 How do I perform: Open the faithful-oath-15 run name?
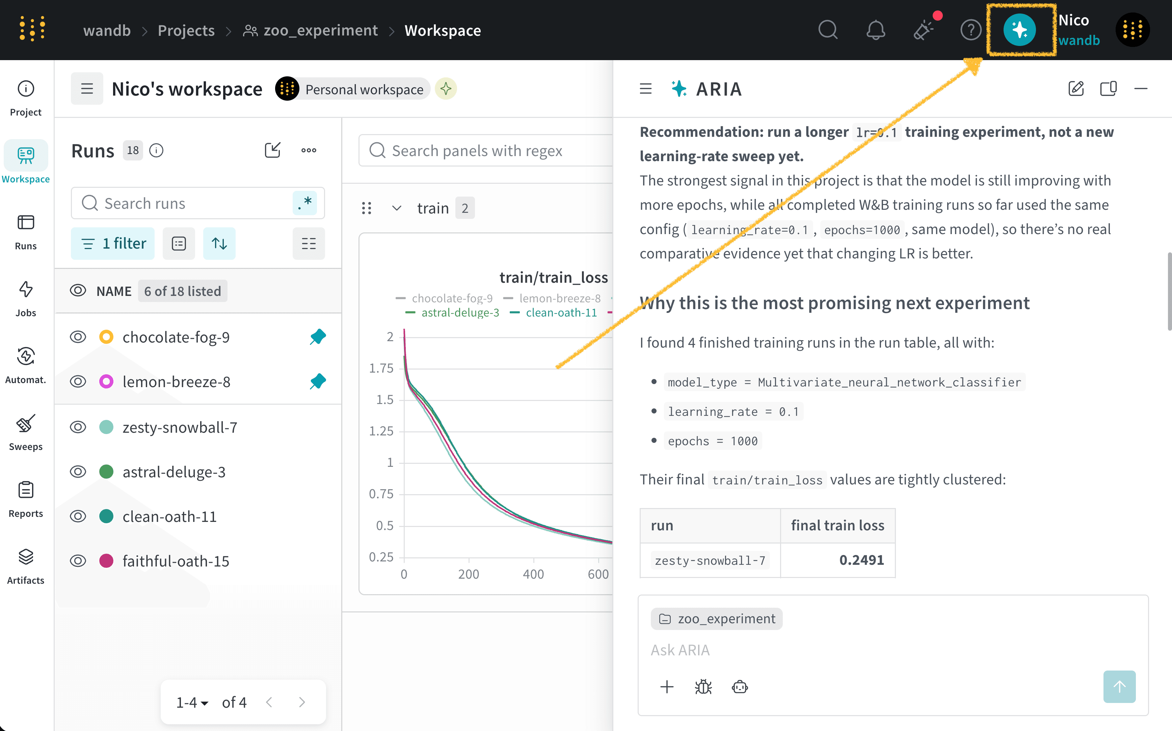pyautogui.click(x=176, y=561)
